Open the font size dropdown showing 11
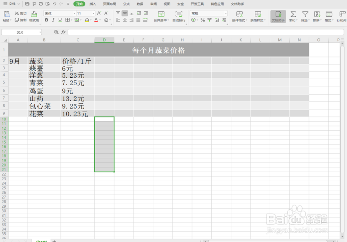 [x=93, y=13]
